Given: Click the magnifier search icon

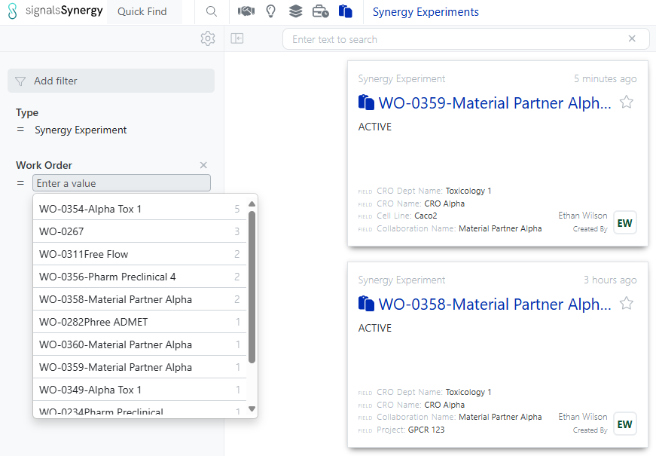Looking at the screenshot, I should (x=212, y=12).
